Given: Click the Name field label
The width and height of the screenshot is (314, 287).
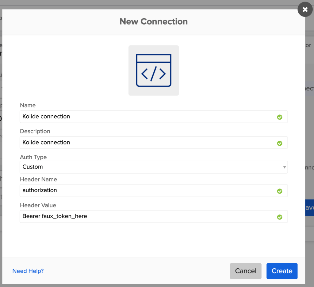Looking at the screenshot, I should (x=28, y=105).
